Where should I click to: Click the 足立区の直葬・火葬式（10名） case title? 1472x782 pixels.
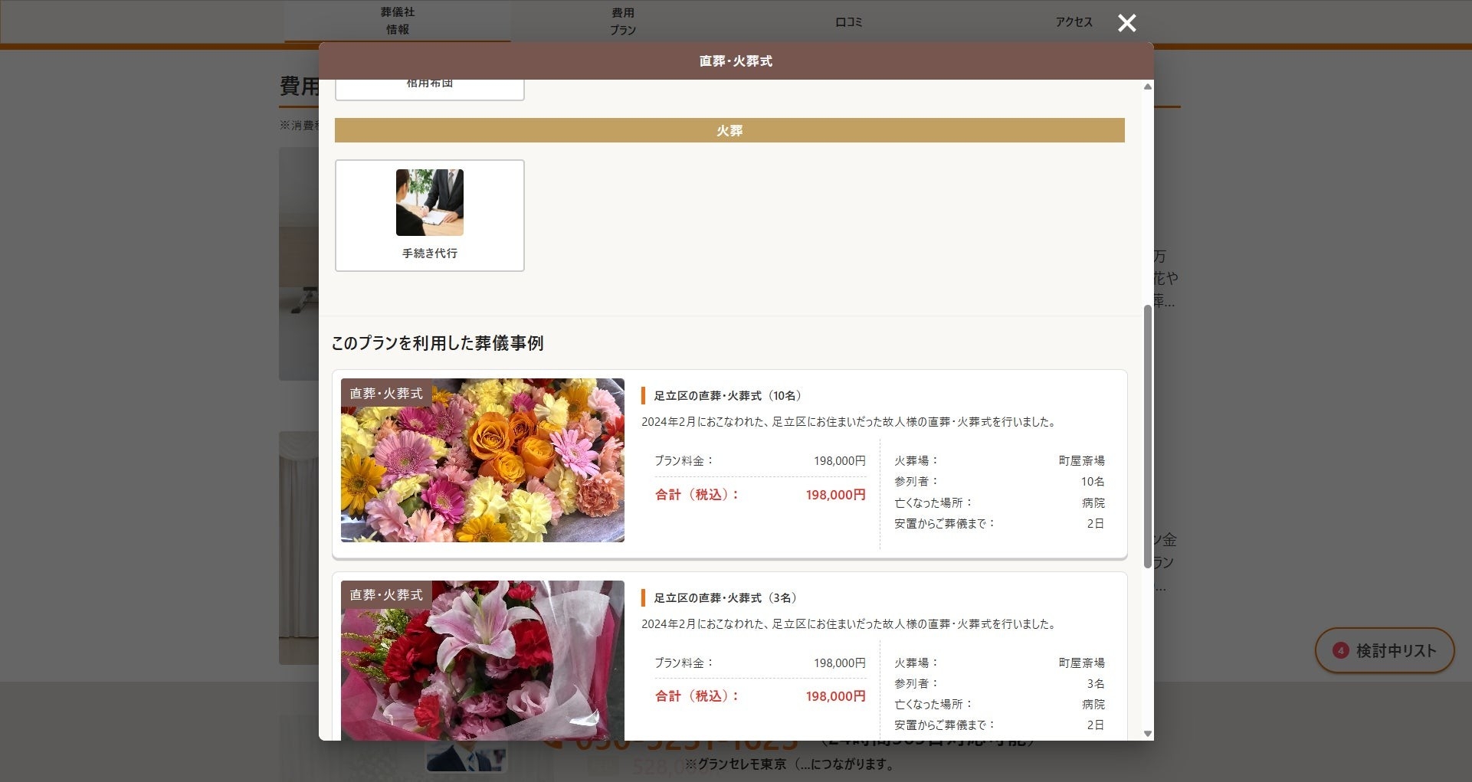(x=727, y=396)
